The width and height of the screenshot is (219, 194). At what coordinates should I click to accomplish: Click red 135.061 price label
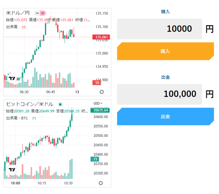click(101, 37)
